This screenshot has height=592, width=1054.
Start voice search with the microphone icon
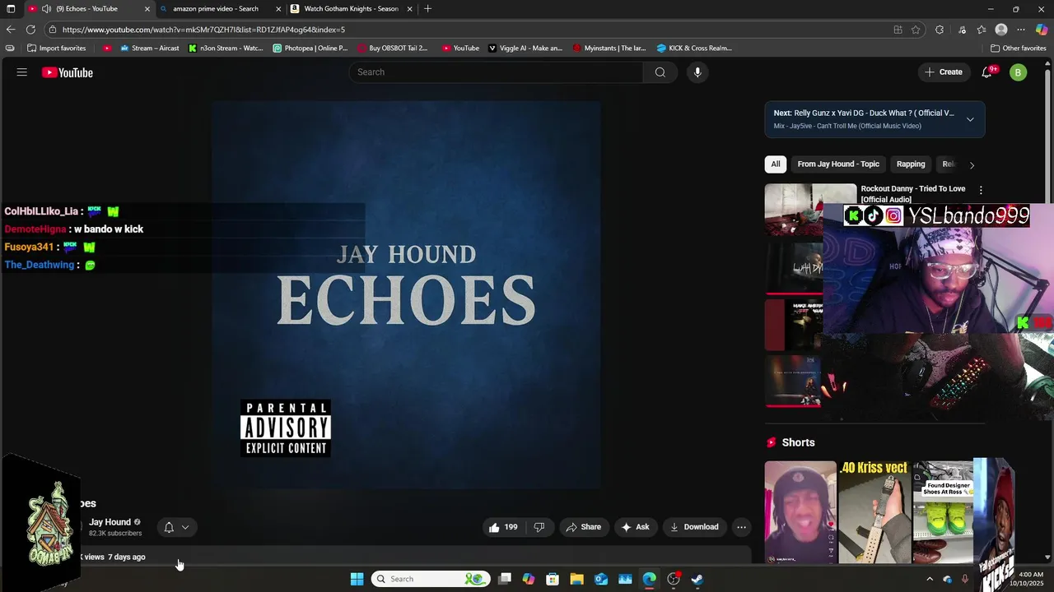tap(697, 72)
